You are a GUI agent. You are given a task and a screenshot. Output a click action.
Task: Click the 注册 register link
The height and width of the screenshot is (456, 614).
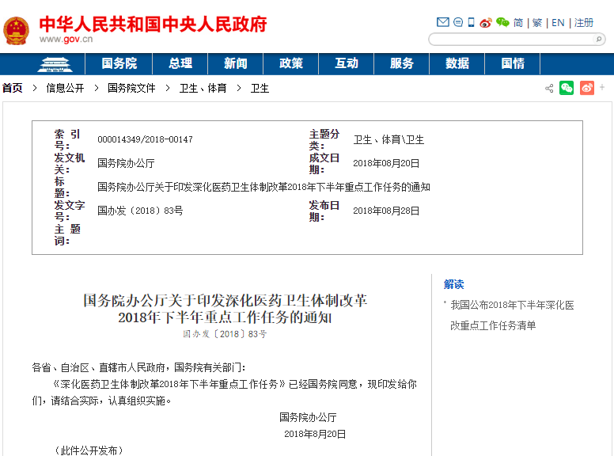pyautogui.click(x=584, y=22)
